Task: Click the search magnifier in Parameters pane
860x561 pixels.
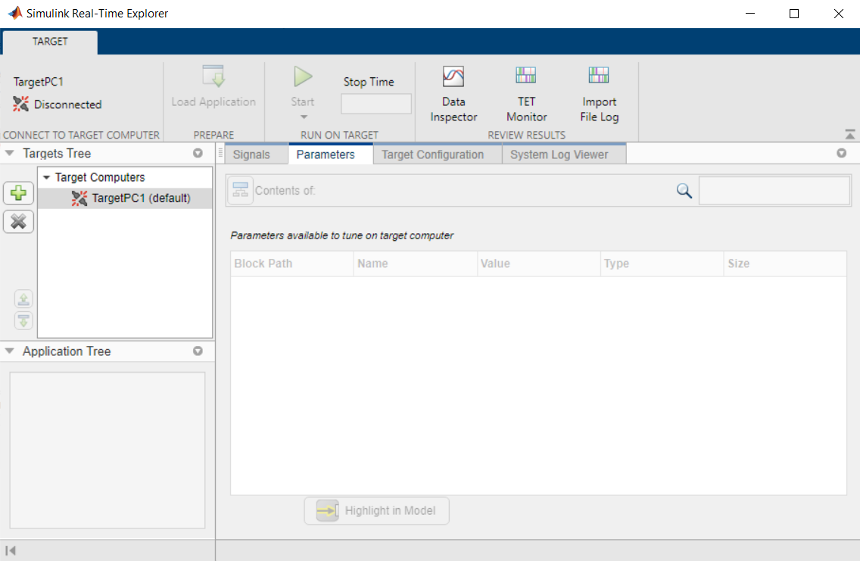Action: coord(684,191)
